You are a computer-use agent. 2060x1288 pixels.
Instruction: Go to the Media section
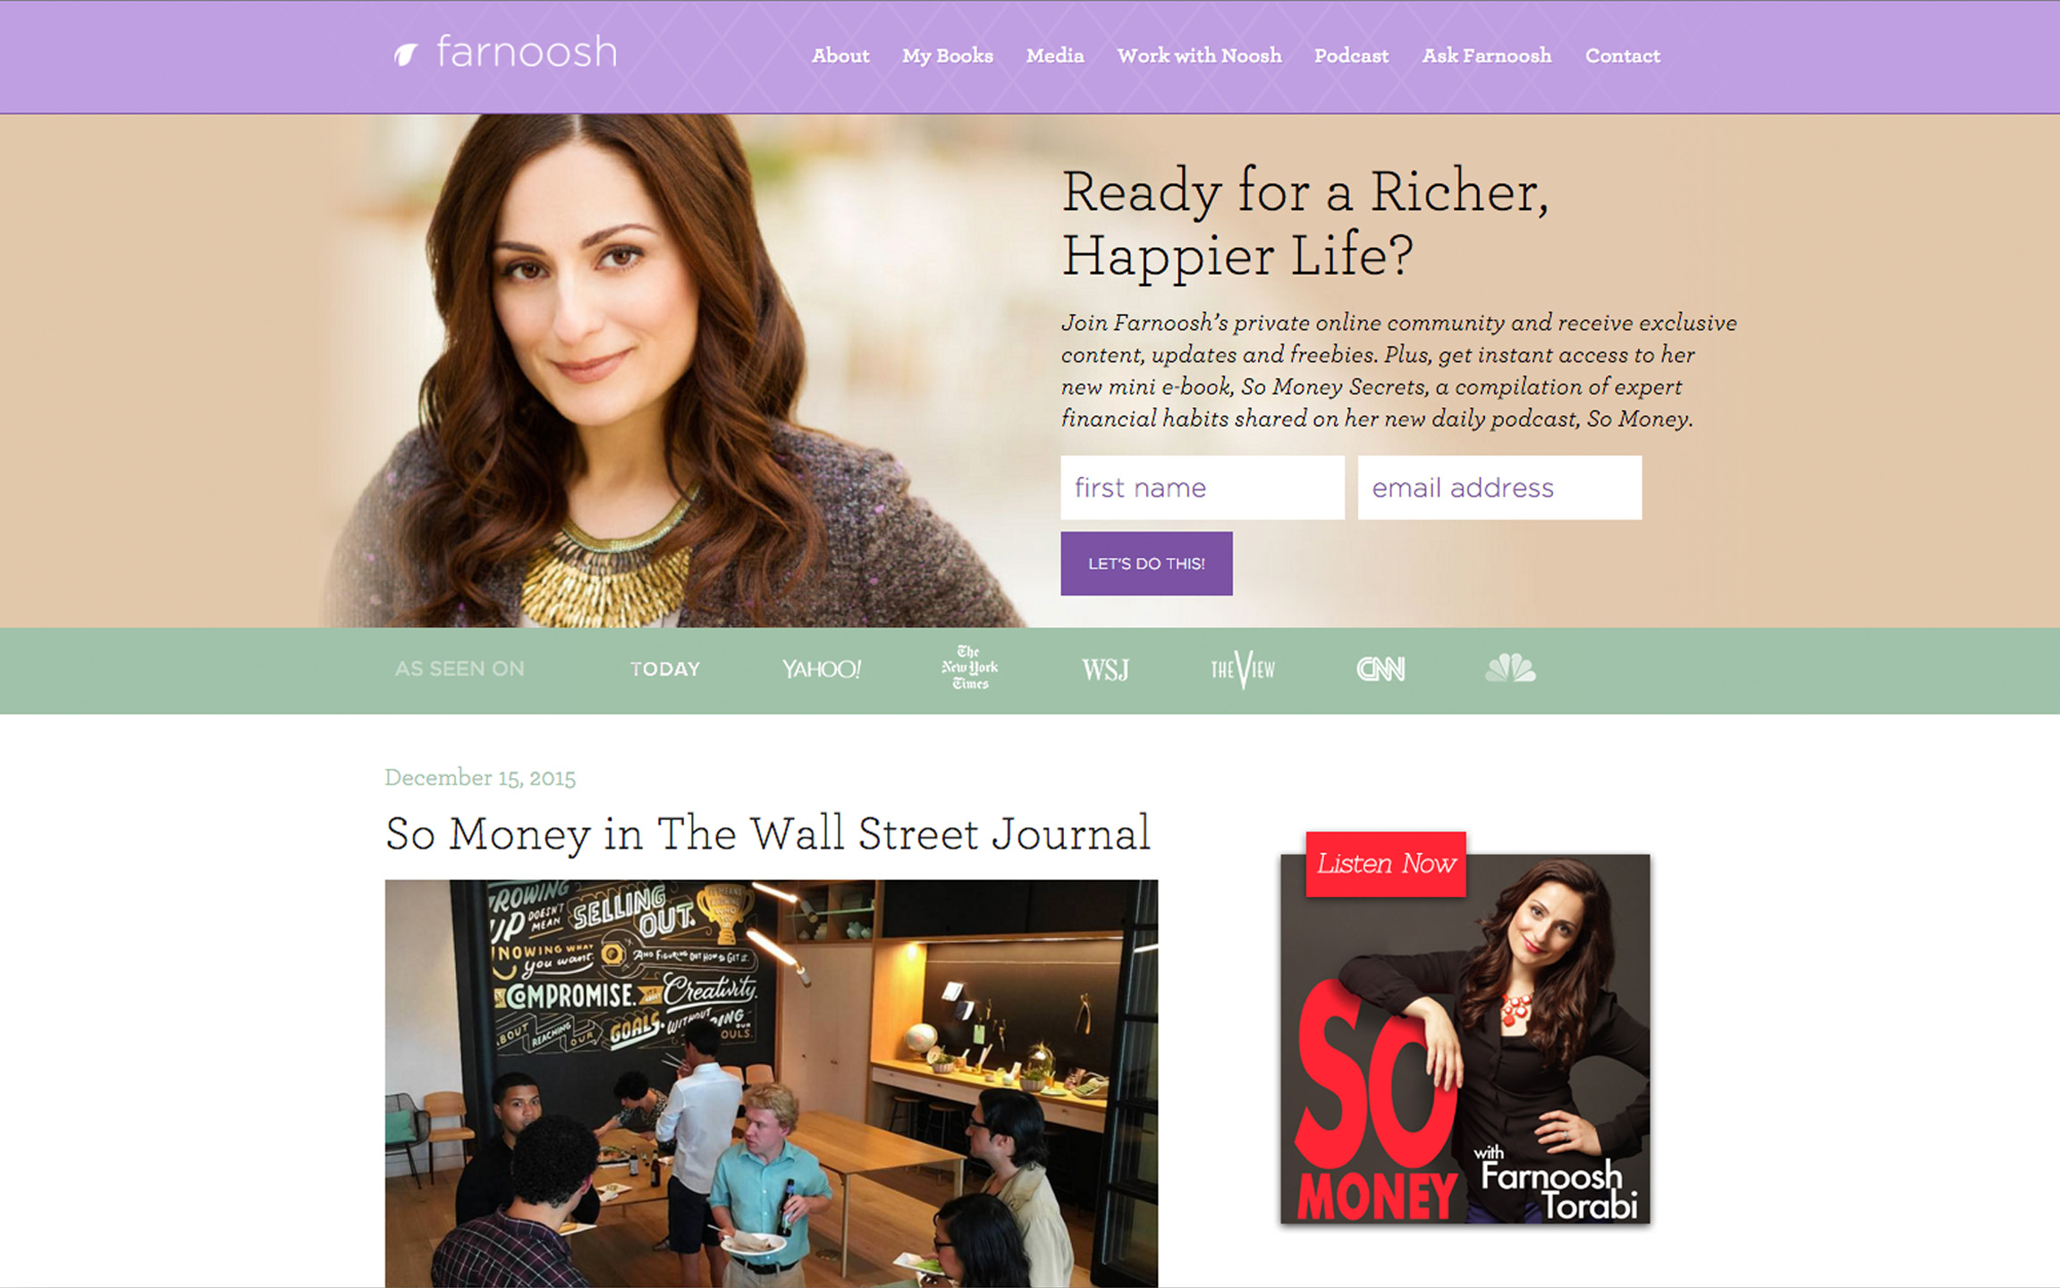coord(1055,55)
